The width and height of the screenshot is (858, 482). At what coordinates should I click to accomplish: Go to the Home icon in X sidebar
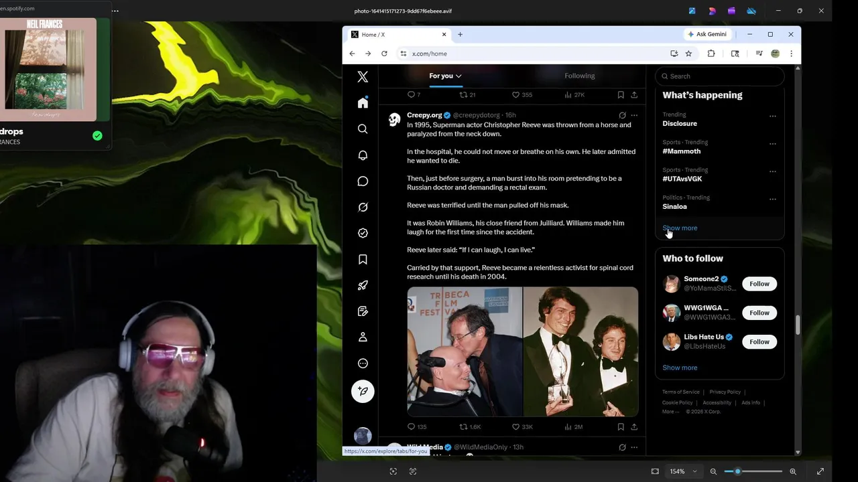click(x=363, y=102)
